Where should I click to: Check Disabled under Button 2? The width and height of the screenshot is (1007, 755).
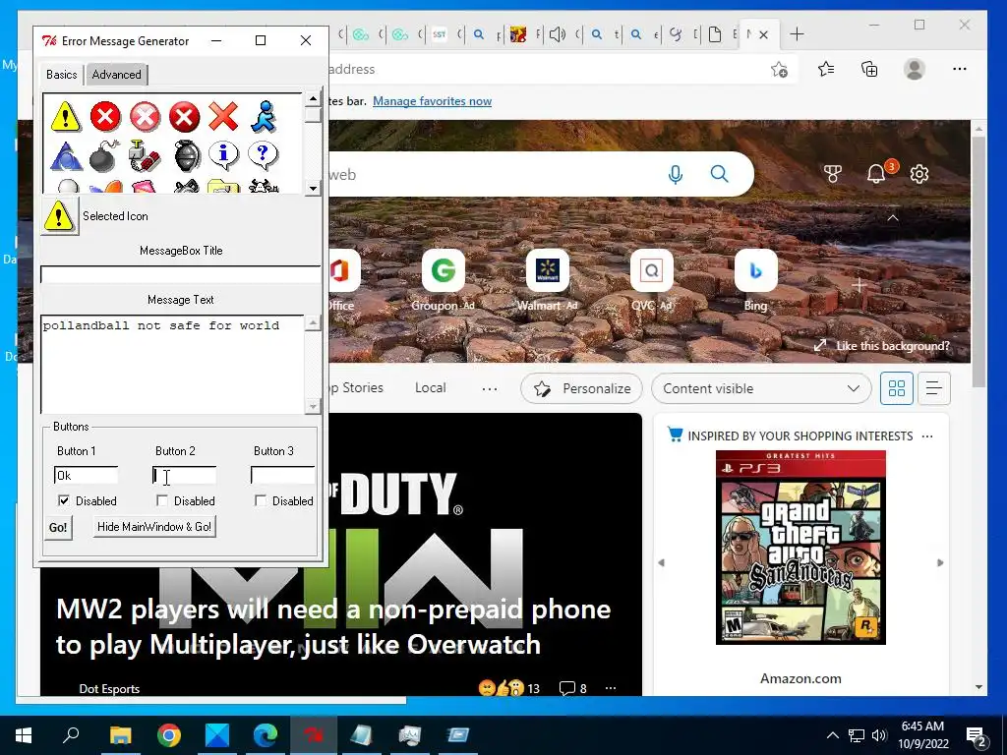click(162, 500)
